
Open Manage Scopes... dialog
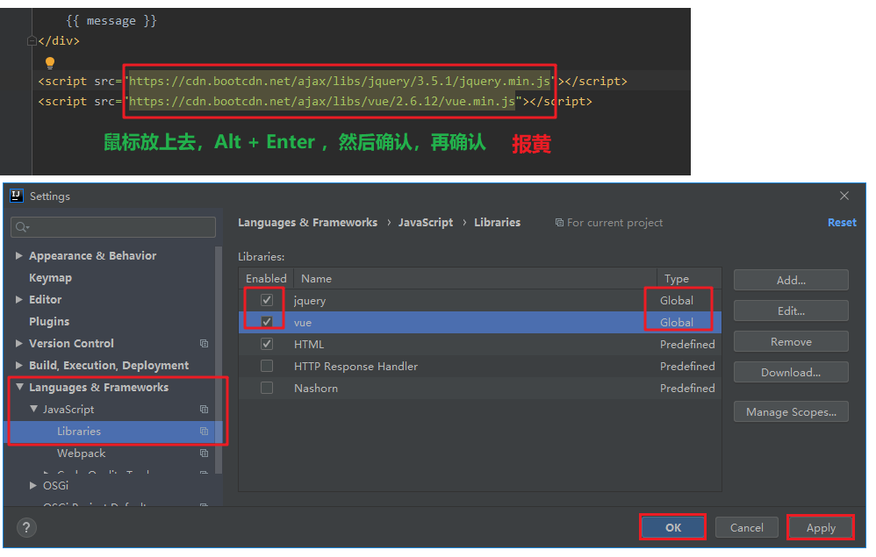pos(791,412)
